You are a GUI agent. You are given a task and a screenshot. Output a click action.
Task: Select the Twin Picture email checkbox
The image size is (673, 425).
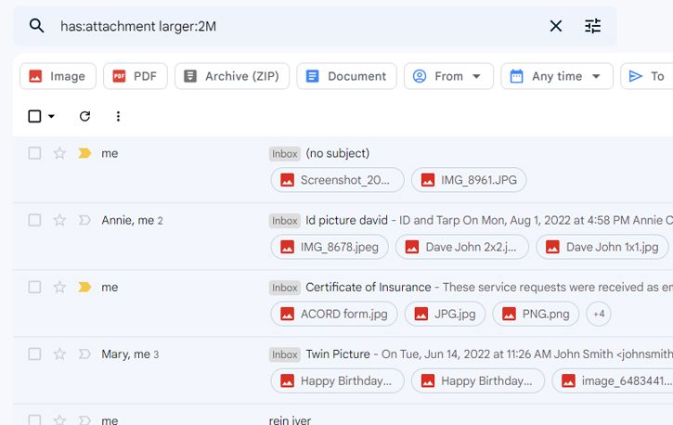click(x=34, y=354)
